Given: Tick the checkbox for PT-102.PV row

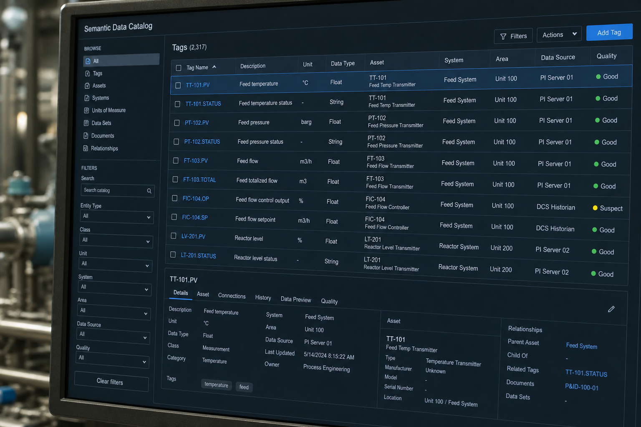Looking at the screenshot, I should point(177,123).
